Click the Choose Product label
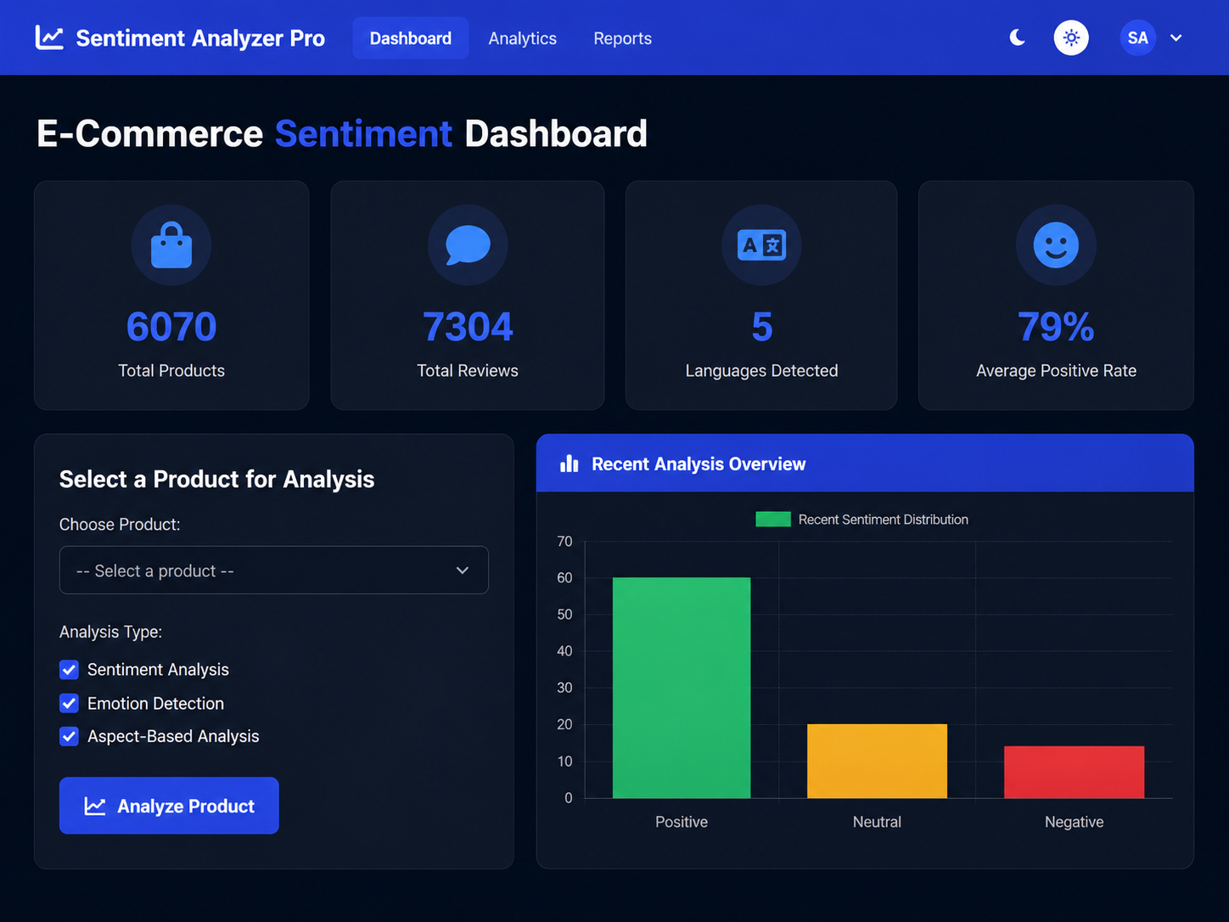This screenshot has width=1229, height=922. [x=120, y=525]
